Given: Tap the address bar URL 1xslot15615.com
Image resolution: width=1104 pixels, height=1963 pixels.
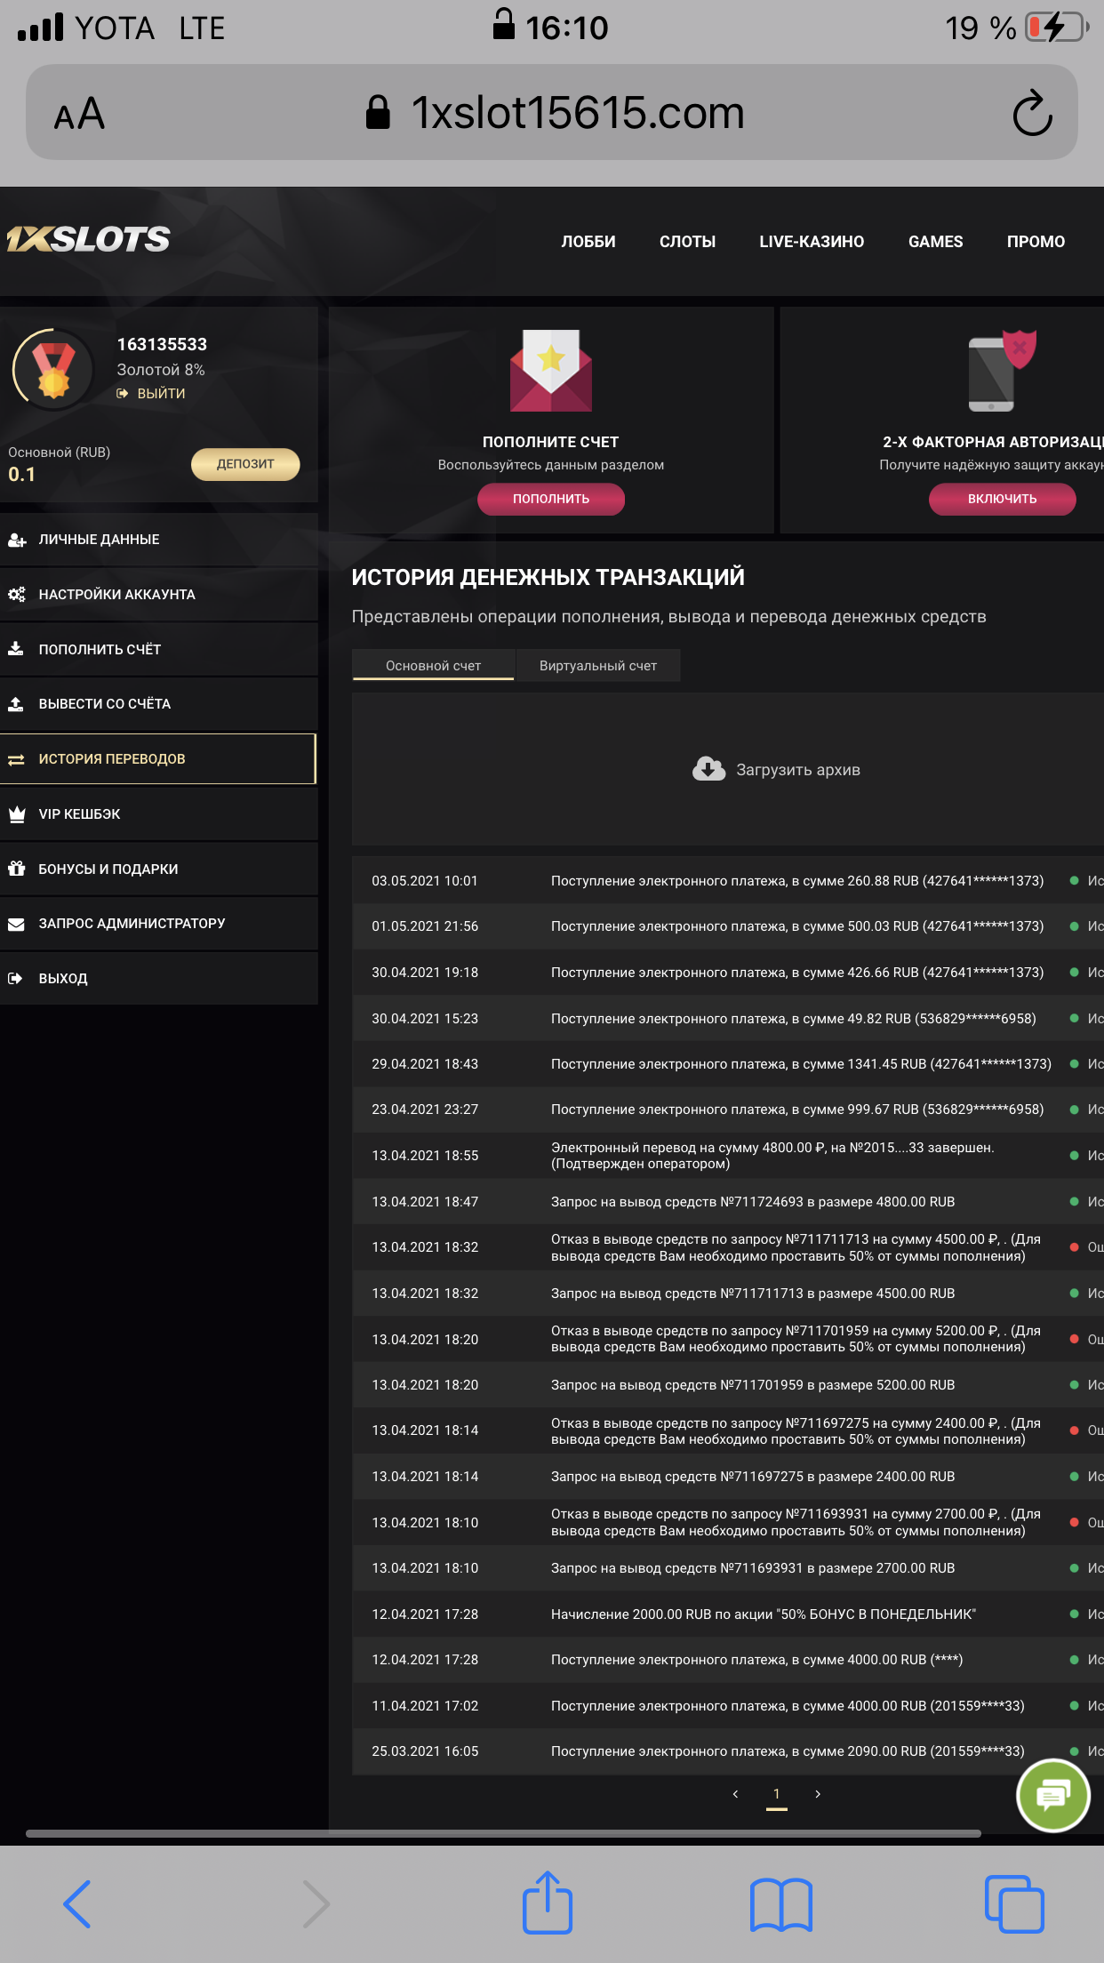Looking at the screenshot, I should (x=577, y=113).
